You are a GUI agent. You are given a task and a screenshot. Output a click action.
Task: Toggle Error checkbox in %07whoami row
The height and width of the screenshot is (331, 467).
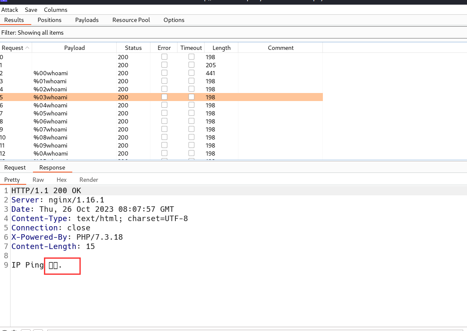click(164, 129)
